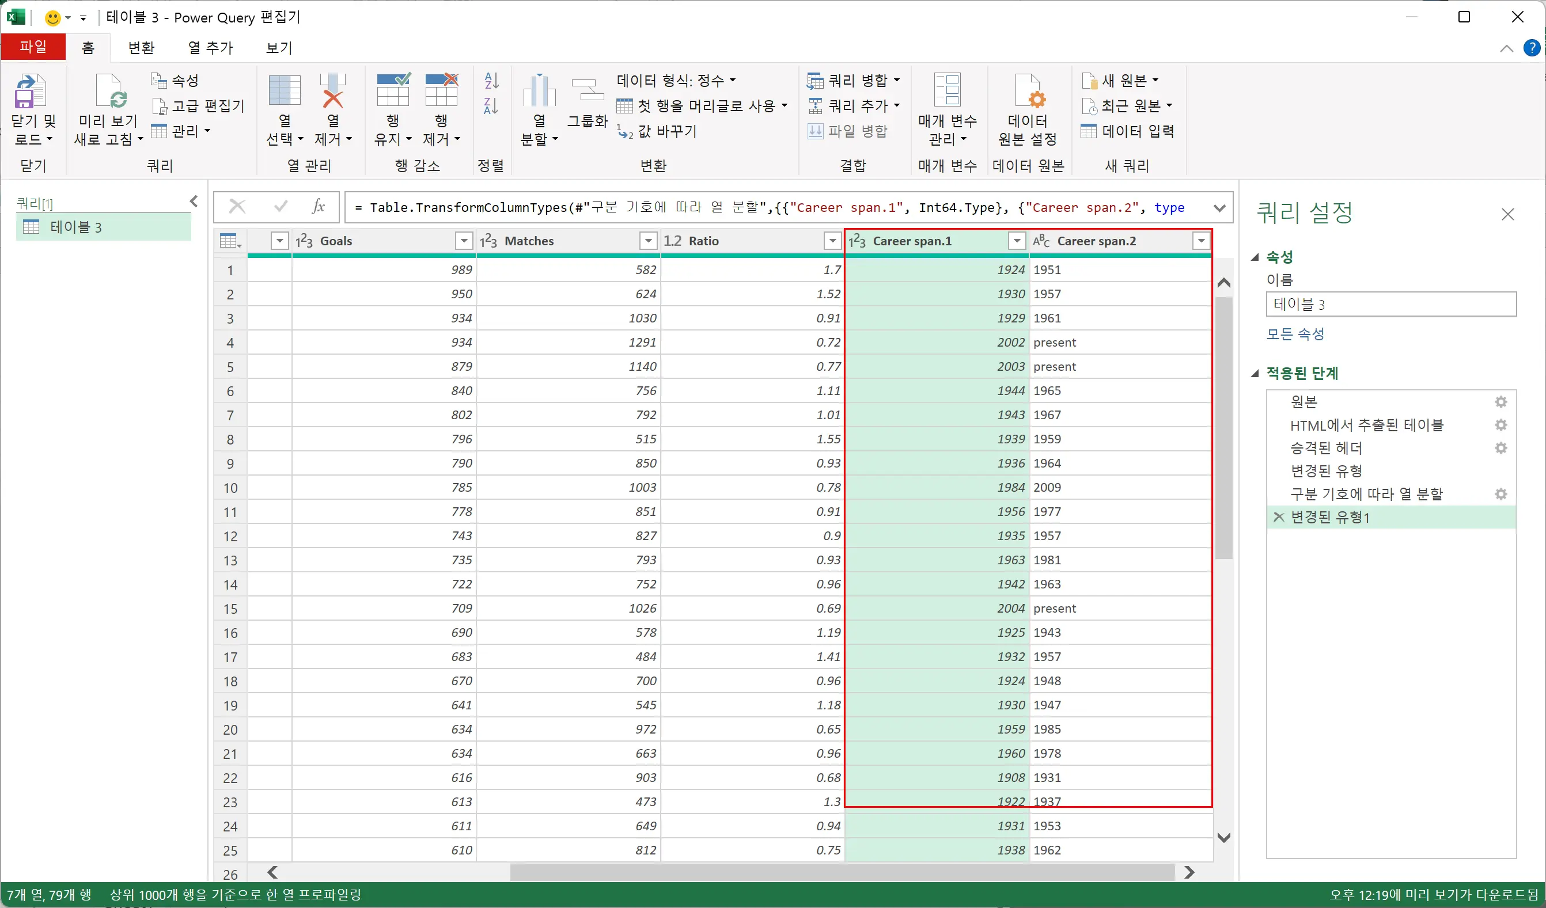Delete the 변경된 유형1 step with the X
Screen dimensions: 1546x908
click(x=1280, y=517)
